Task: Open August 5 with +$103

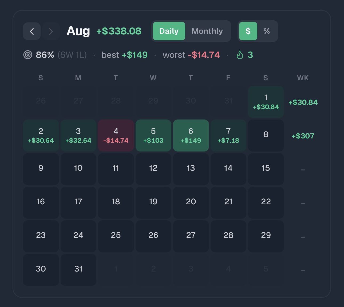Action: tap(153, 135)
